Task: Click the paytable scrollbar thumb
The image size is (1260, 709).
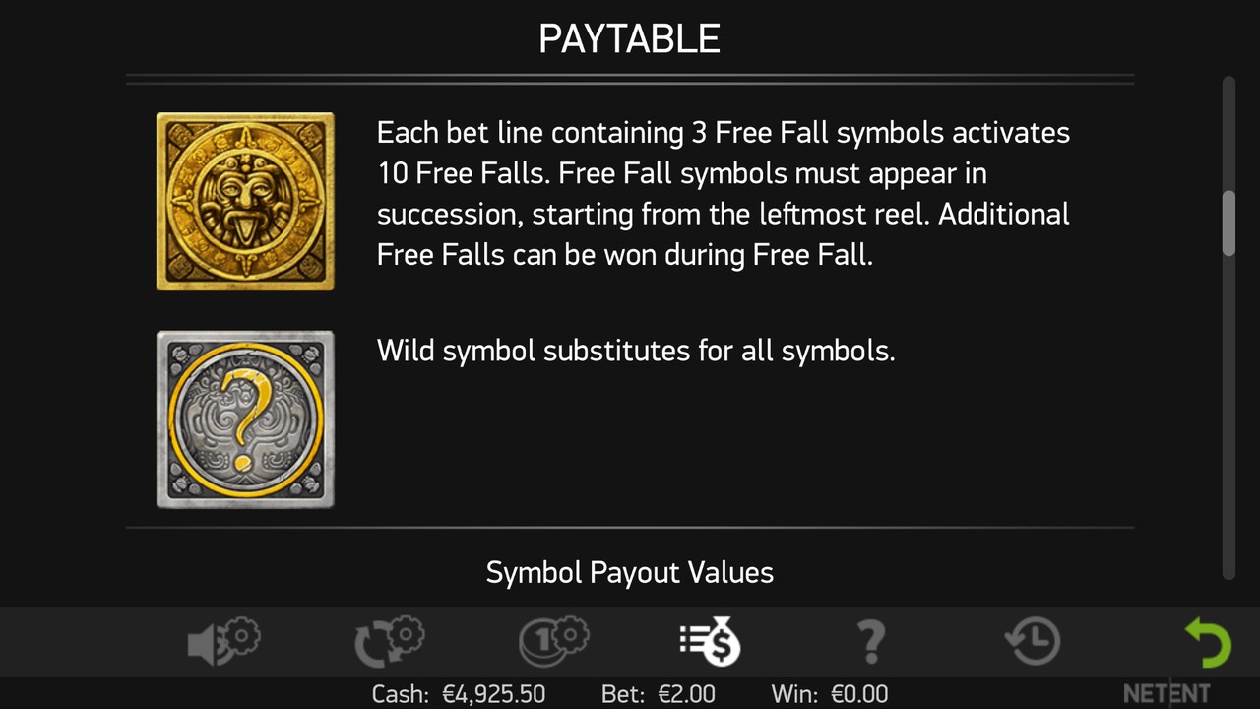Action: point(1228,224)
